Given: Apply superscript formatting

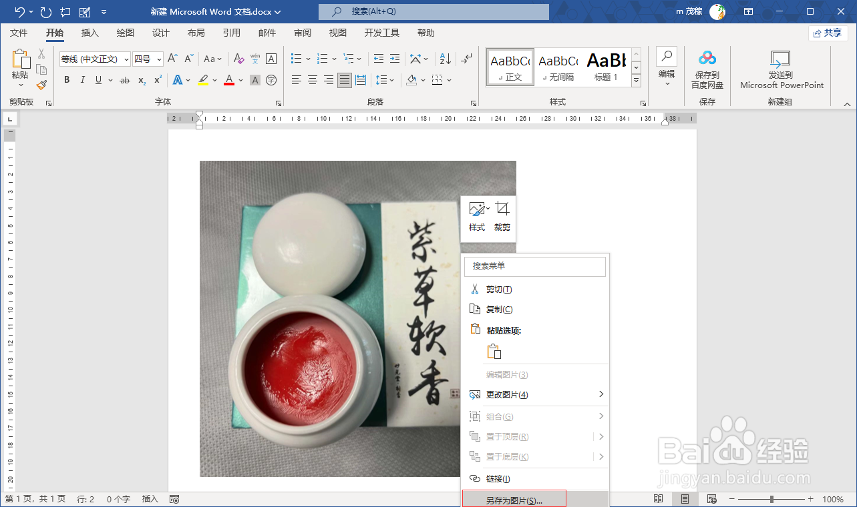Looking at the screenshot, I should [158, 80].
